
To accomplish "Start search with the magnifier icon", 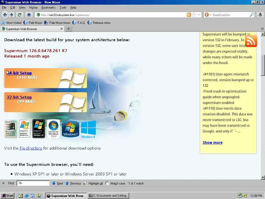I will 252,15.
